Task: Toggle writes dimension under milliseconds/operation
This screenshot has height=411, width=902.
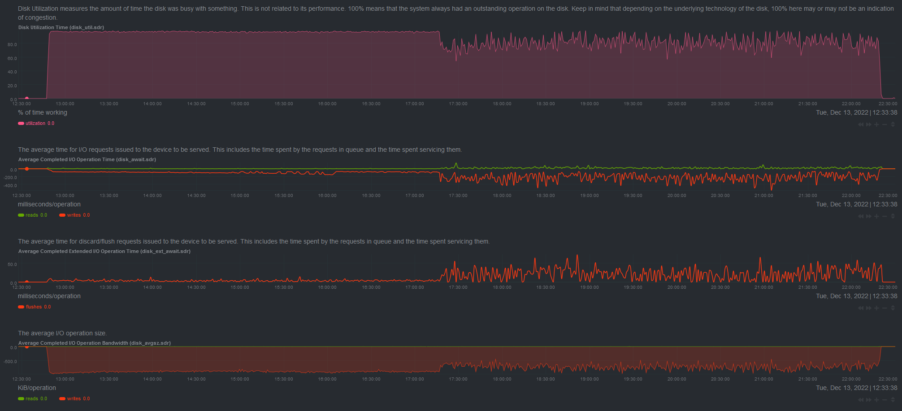Action: 74,215
